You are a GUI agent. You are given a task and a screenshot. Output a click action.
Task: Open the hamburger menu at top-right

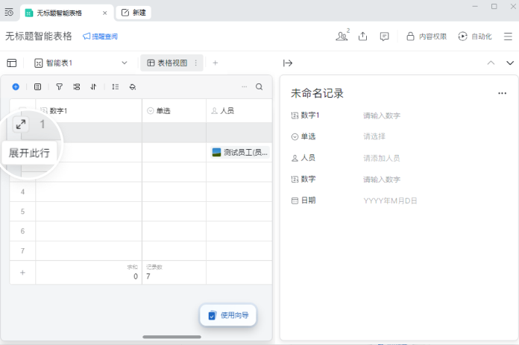click(508, 37)
